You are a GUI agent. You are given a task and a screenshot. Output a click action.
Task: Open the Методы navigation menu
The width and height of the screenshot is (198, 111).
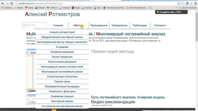point(79,25)
